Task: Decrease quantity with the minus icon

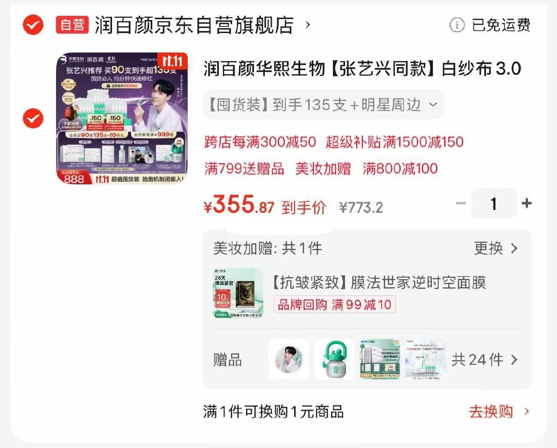Action: pos(461,203)
